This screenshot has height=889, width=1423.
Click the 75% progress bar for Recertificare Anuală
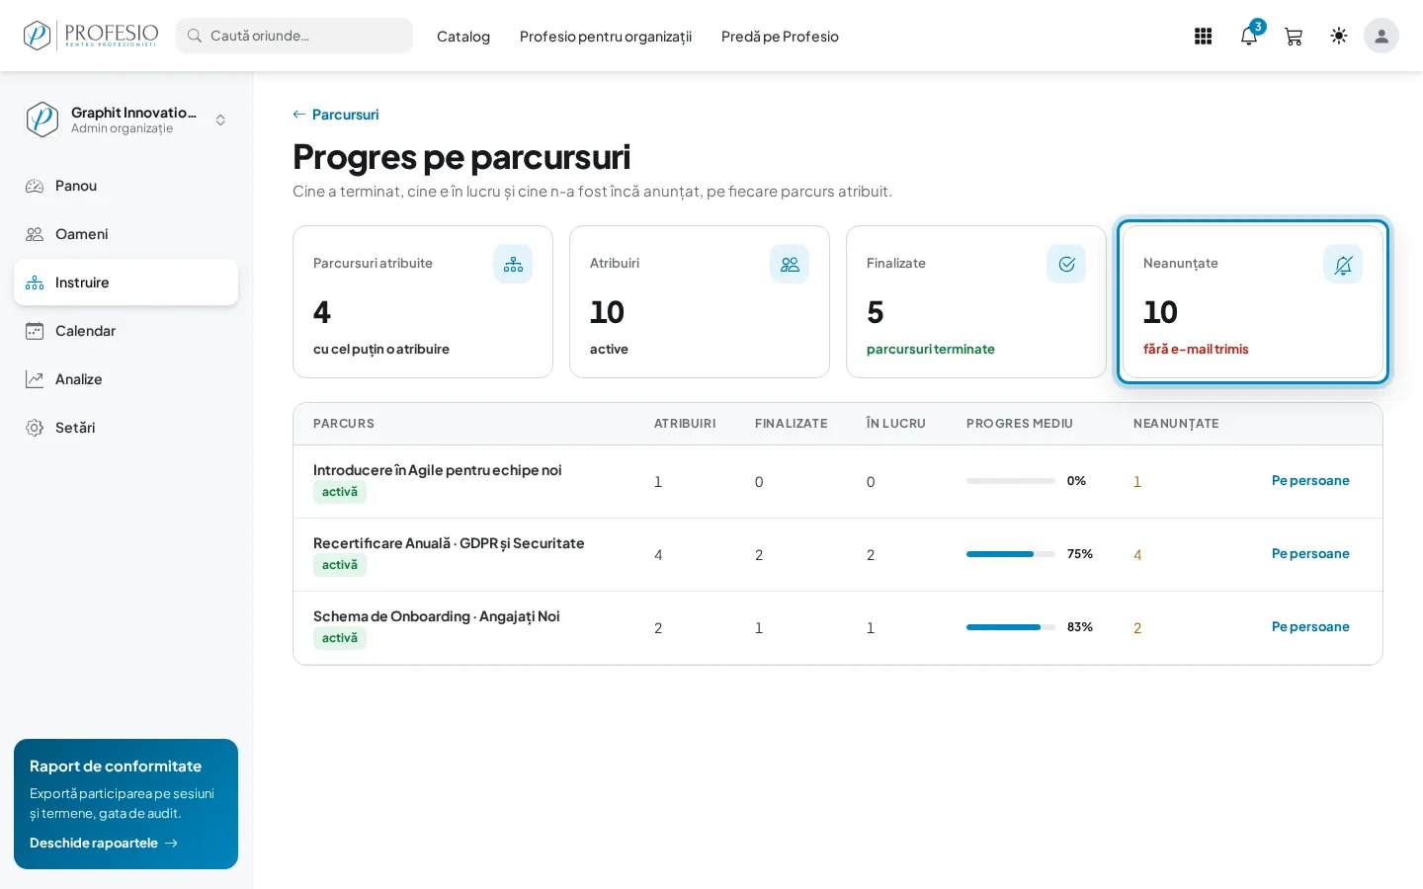1011,554
